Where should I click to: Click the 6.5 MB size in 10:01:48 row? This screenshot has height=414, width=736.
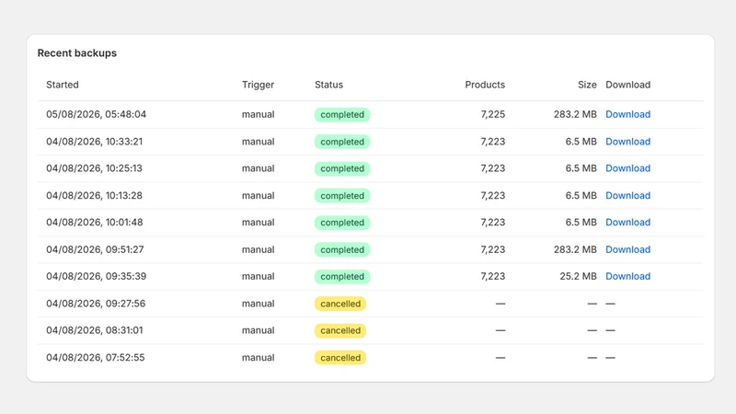pyautogui.click(x=581, y=223)
